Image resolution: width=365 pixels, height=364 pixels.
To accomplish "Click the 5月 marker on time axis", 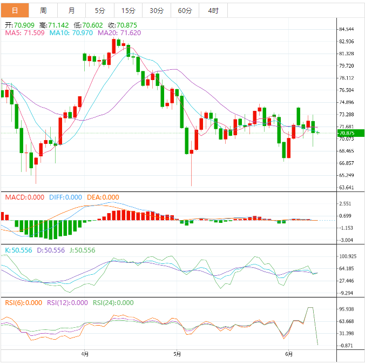I will point(178,355).
